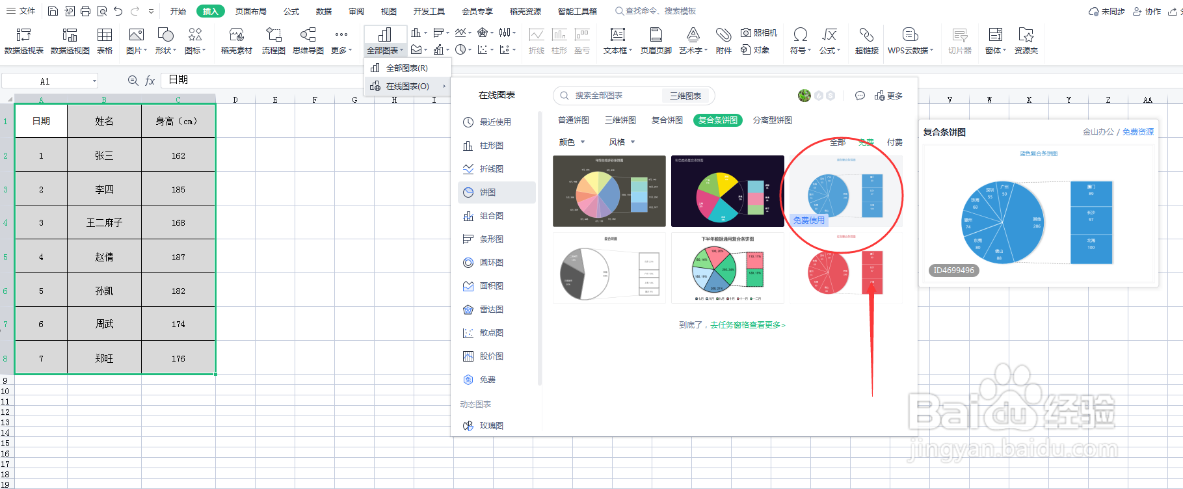Open the 数据透视表 pivot table tool
The height and width of the screenshot is (489, 1183).
click(x=24, y=41)
